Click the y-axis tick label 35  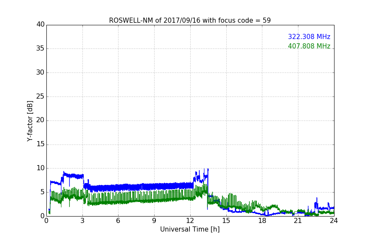pyautogui.click(x=40, y=48)
